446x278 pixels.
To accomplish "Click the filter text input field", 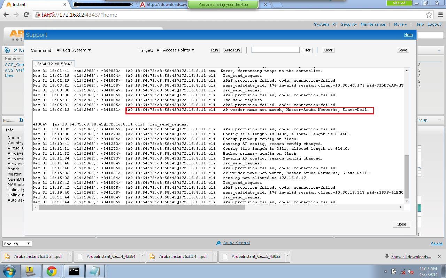I will (275, 50).
